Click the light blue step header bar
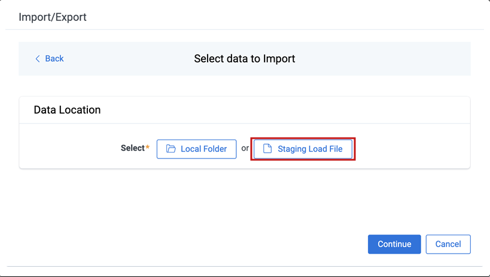490x277 pixels. pos(371,59)
